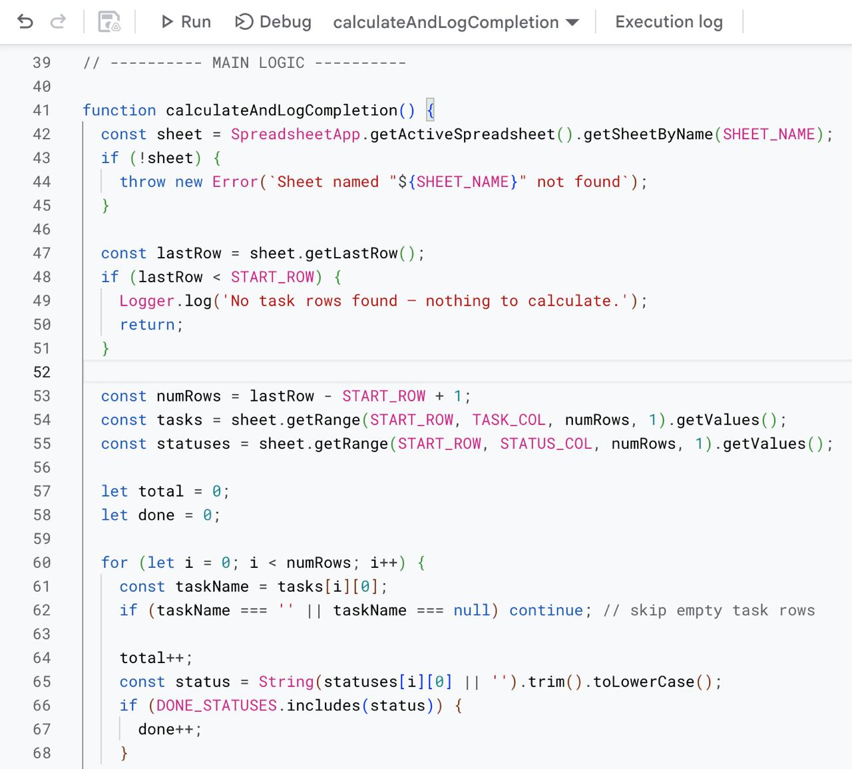Click the done variable on line 58
The width and height of the screenshot is (852, 769).
pyautogui.click(x=156, y=515)
